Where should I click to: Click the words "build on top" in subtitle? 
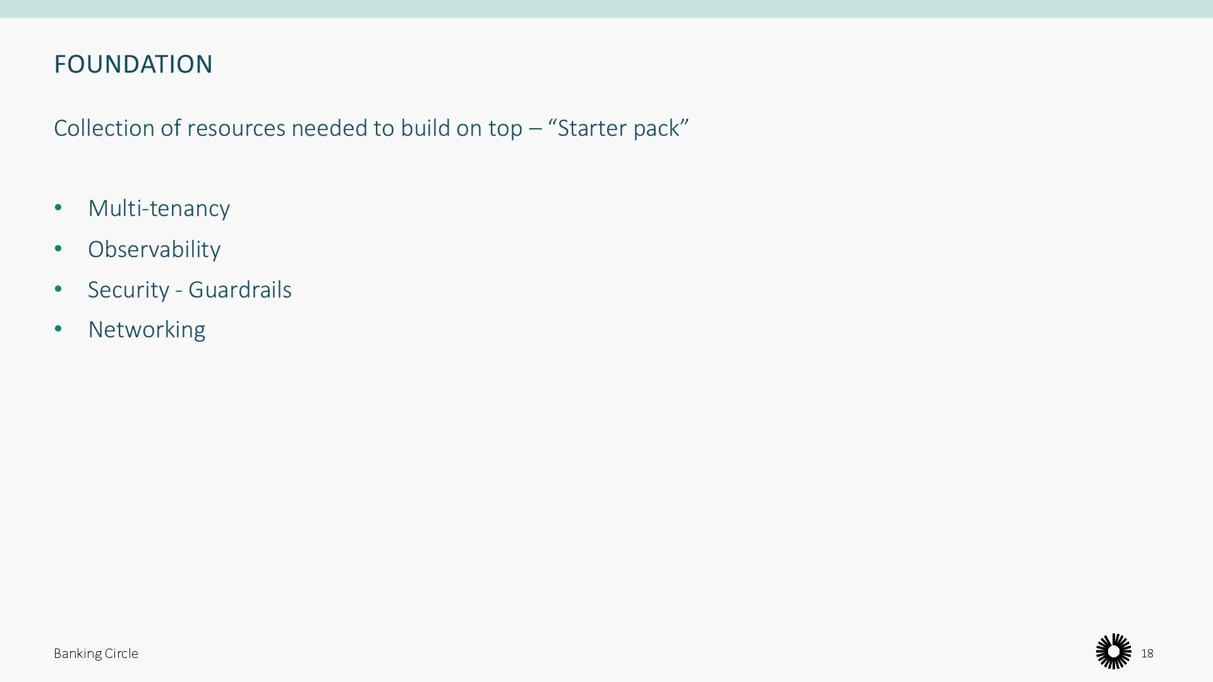[461, 128]
